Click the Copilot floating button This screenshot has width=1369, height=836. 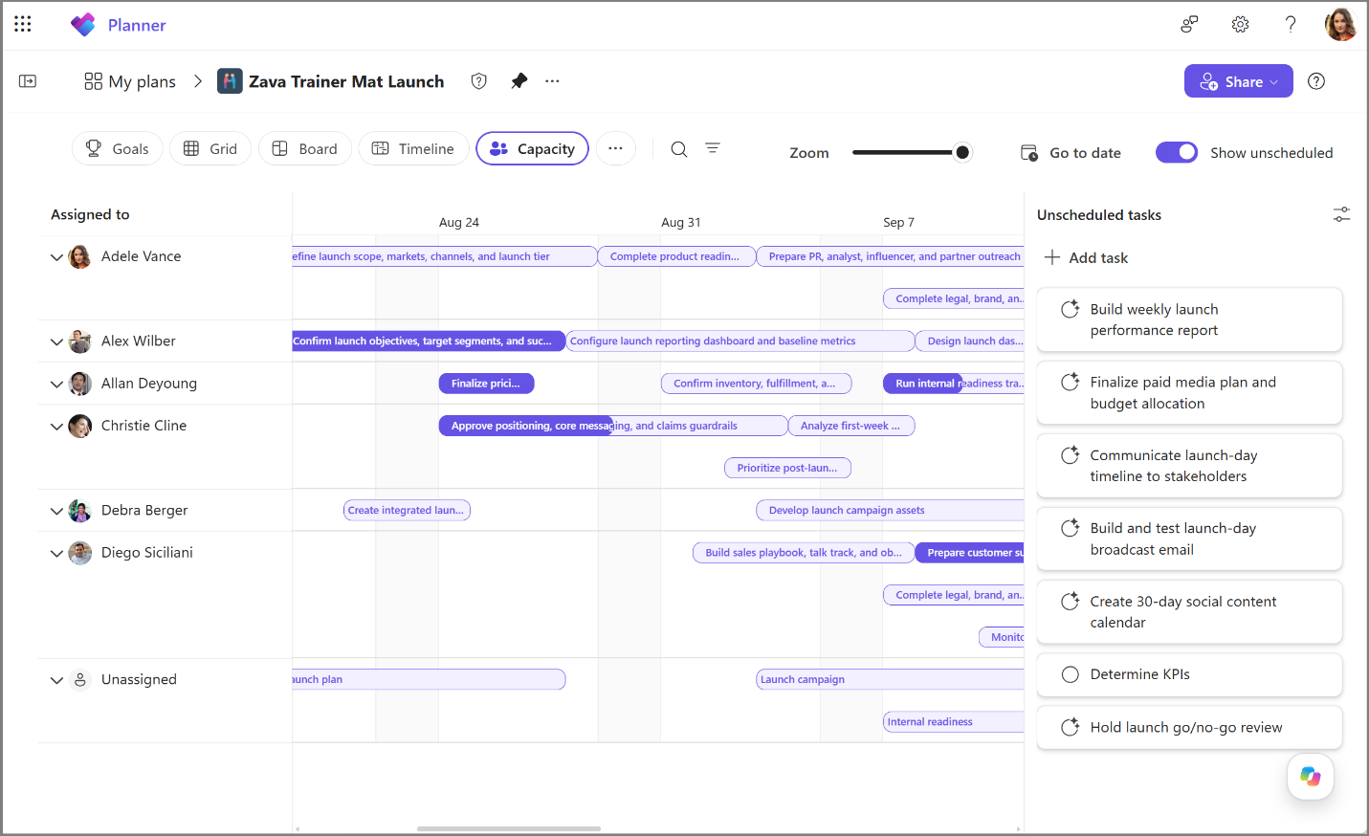(1311, 777)
